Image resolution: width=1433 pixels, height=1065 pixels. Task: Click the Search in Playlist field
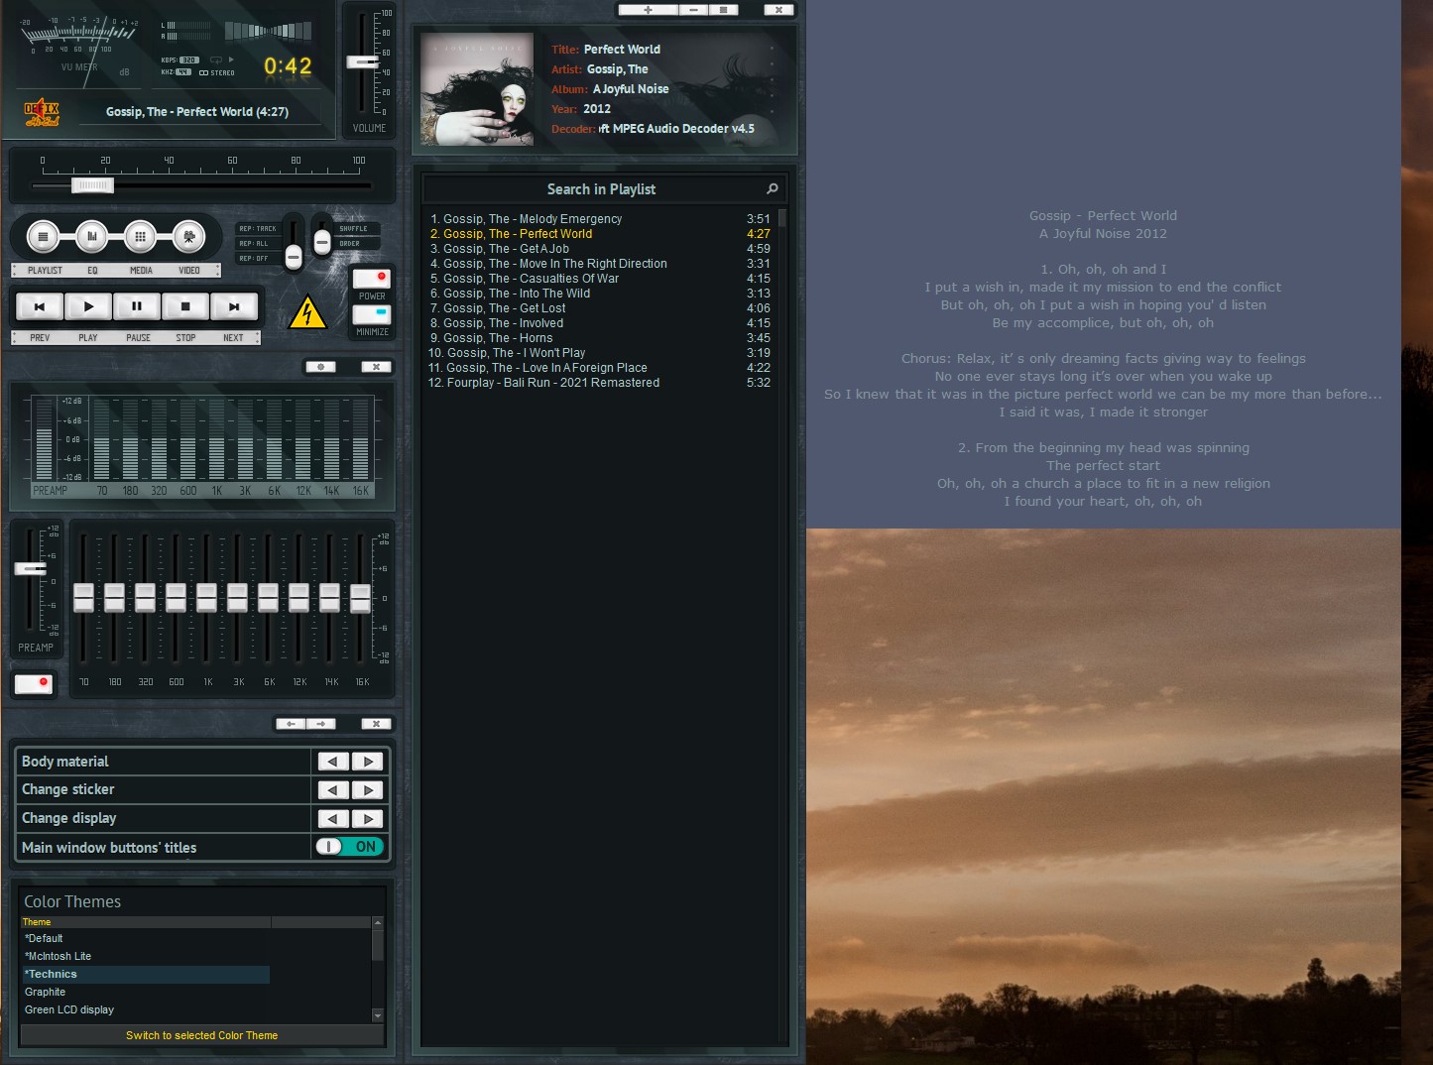[x=601, y=188]
